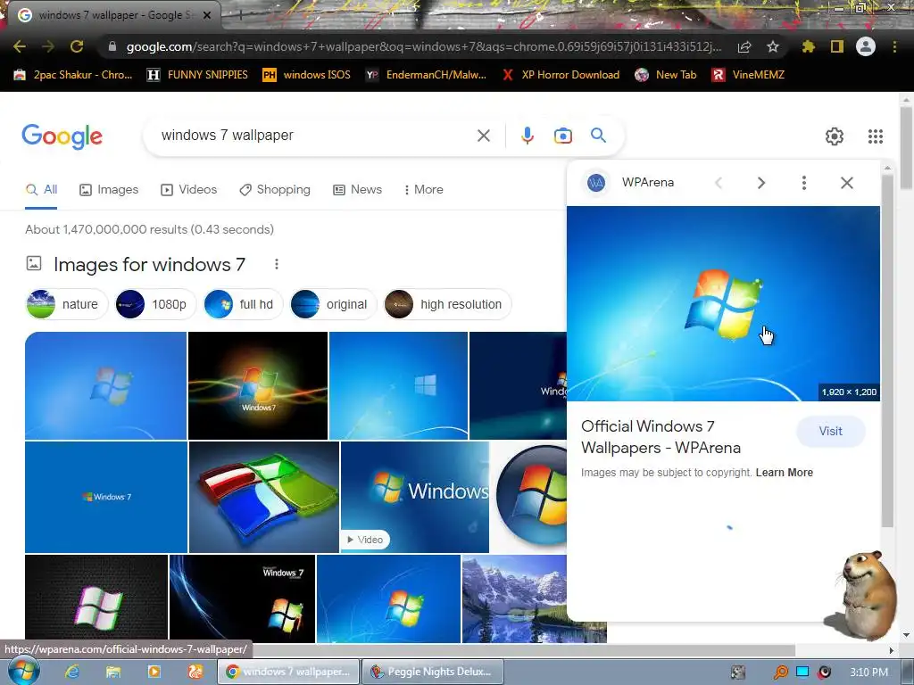Switch to the All results tab
The height and width of the screenshot is (685, 914).
coord(41,189)
